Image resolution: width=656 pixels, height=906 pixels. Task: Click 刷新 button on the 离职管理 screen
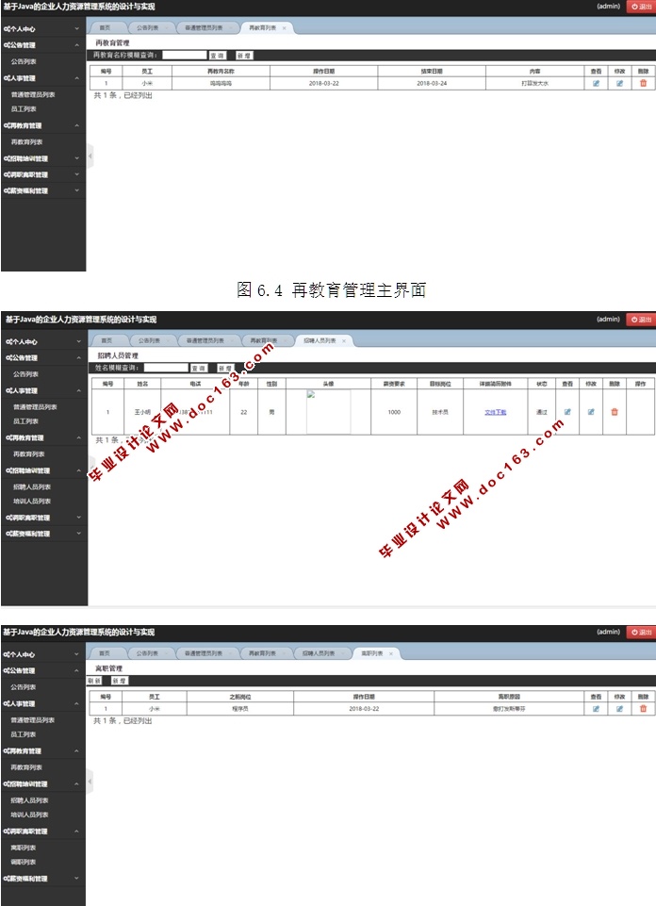pyautogui.click(x=94, y=681)
